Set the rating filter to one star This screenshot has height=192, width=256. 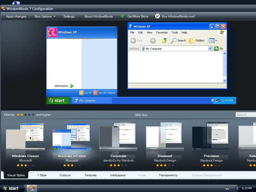coord(18,115)
